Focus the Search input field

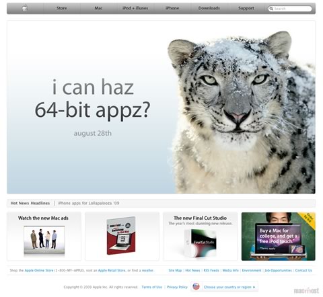click(290, 9)
